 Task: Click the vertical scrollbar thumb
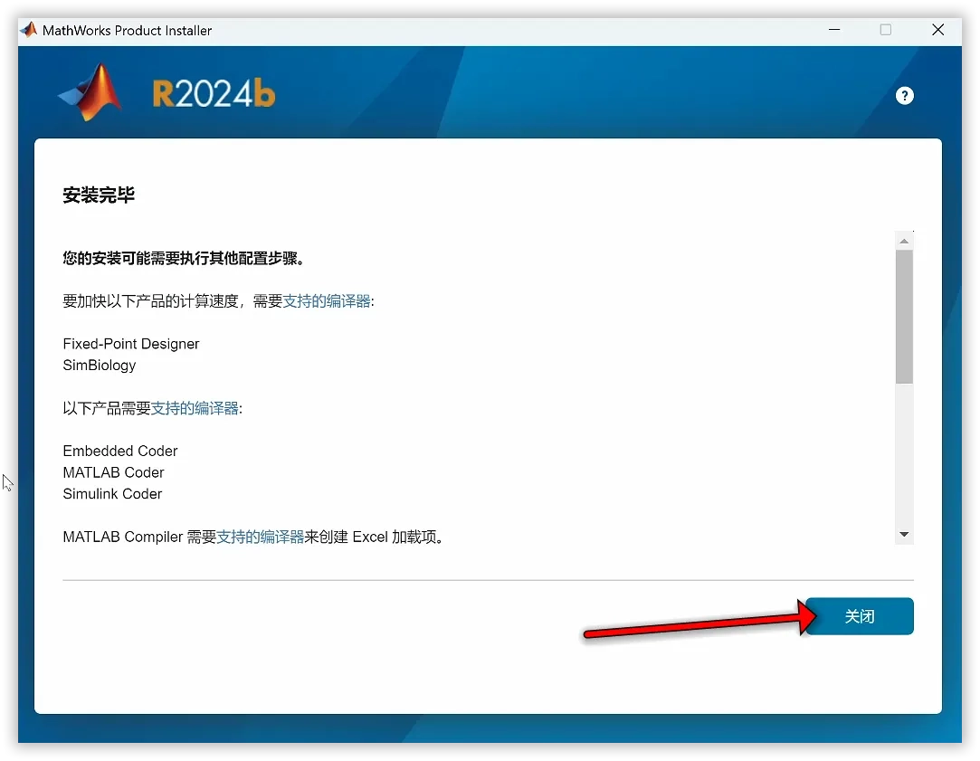tap(904, 317)
